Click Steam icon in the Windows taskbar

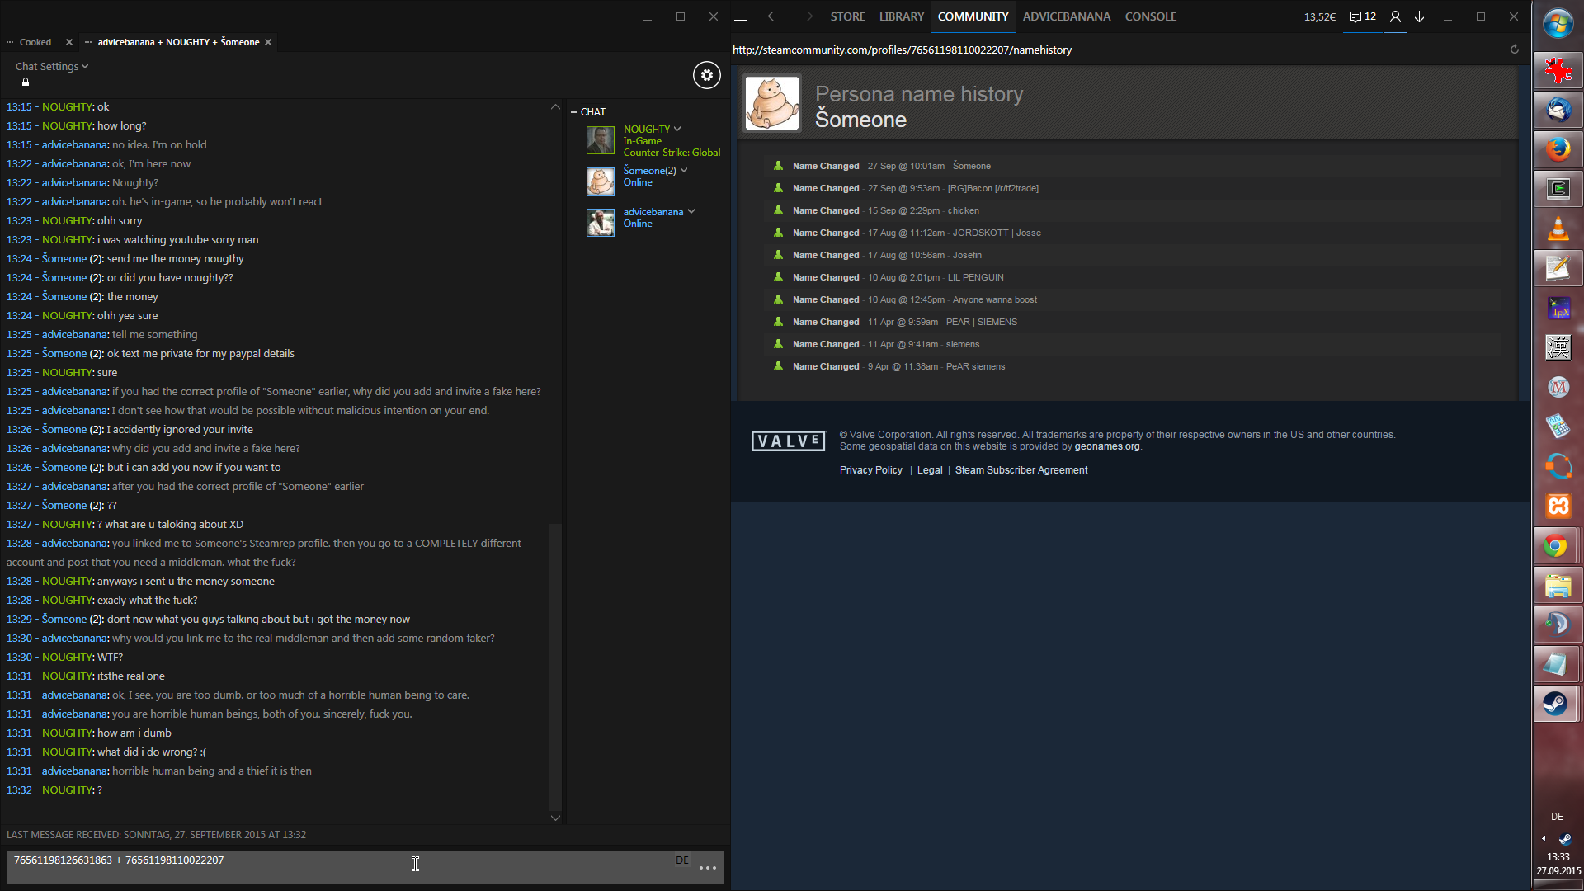(x=1556, y=704)
